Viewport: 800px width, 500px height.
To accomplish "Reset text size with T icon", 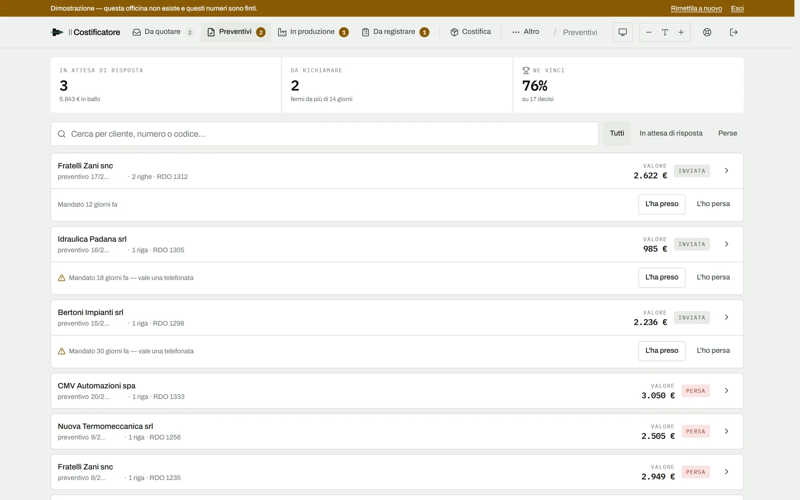I will click(x=665, y=32).
